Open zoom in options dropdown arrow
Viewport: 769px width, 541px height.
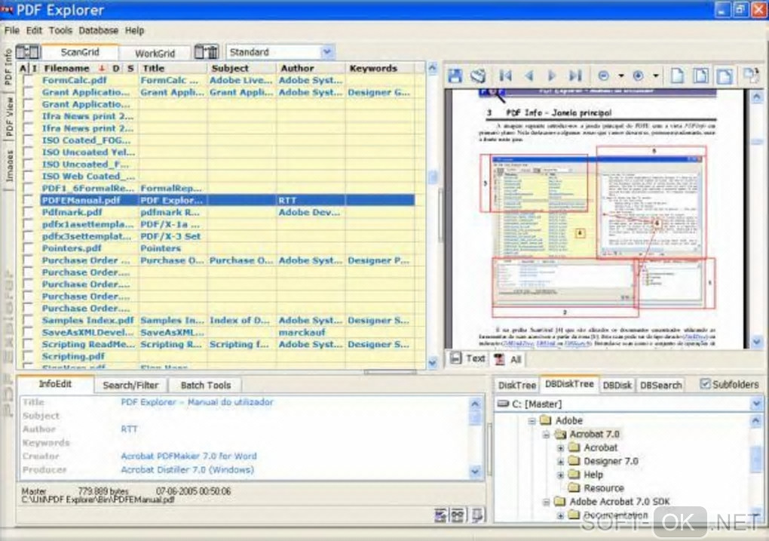(656, 75)
